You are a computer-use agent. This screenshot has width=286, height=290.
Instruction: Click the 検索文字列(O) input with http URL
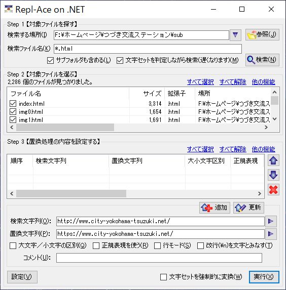[x=160, y=221]
